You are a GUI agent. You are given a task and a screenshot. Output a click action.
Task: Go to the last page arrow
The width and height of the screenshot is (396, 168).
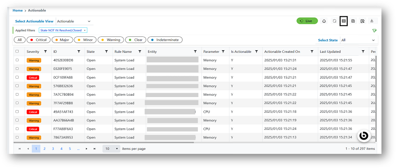95,149
